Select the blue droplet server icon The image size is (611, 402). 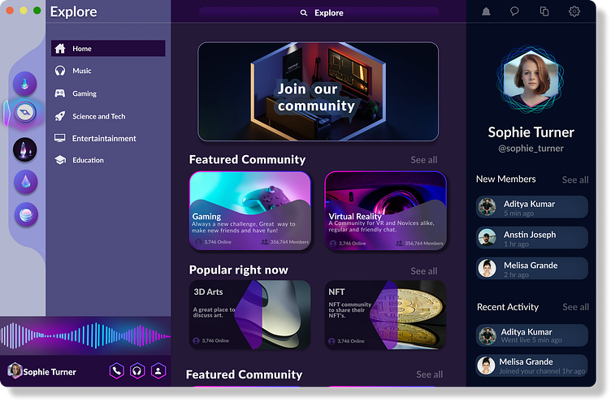tap(26, 182)
